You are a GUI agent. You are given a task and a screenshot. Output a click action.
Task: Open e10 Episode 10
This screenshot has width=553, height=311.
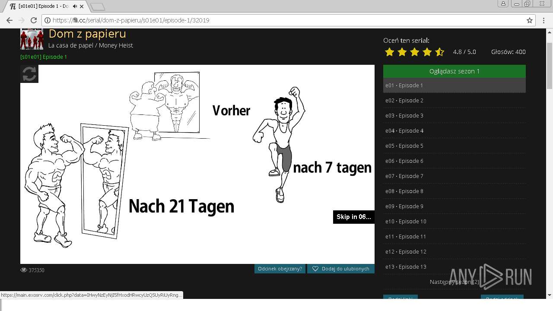(454, 221)
